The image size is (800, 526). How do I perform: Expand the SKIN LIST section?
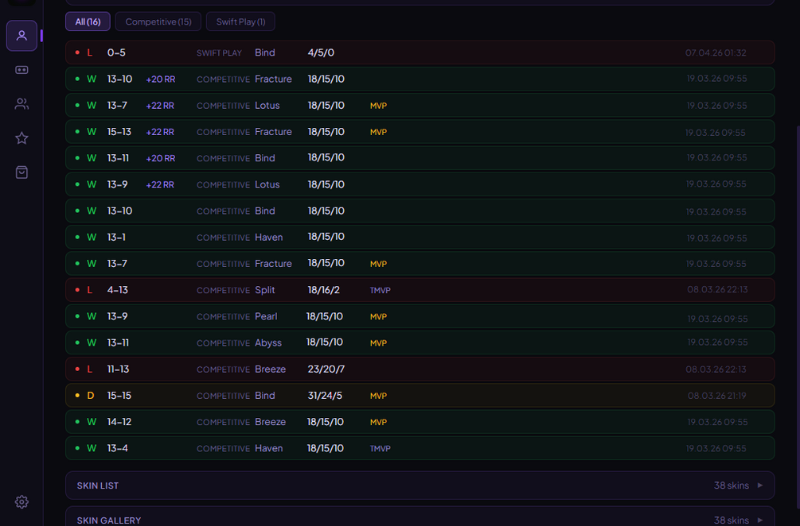click(420, 485)
